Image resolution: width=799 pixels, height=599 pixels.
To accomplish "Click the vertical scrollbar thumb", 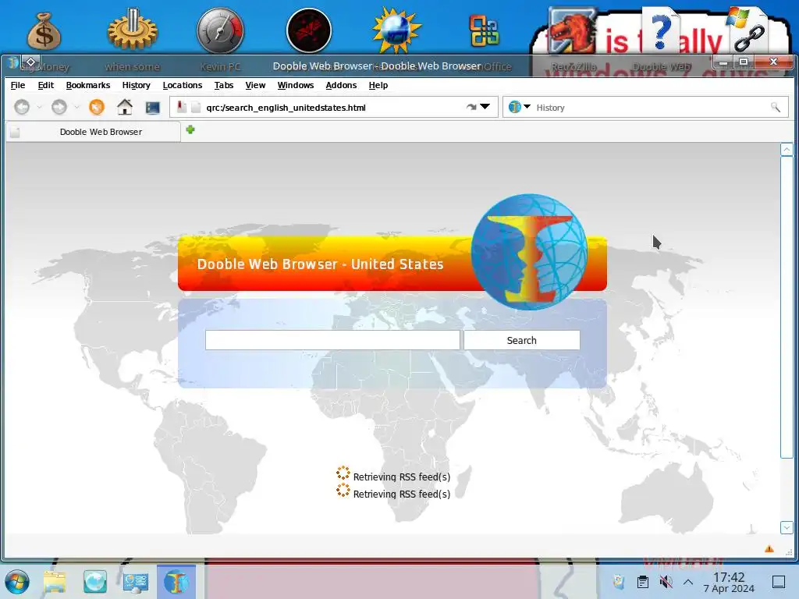I will tap(787, 307).
